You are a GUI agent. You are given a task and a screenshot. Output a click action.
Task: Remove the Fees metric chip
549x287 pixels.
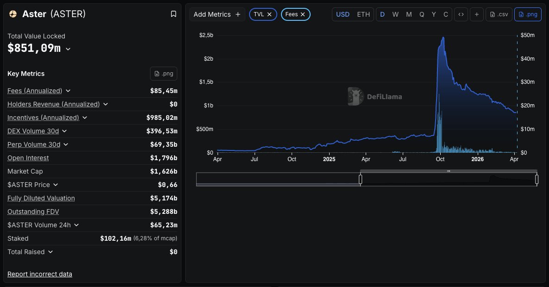303,14
